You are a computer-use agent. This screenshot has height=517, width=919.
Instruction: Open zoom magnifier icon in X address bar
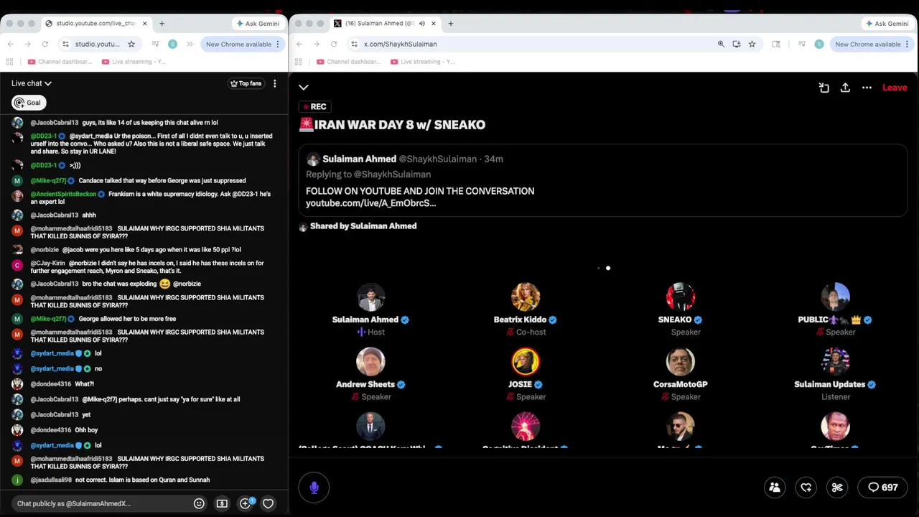pos(721,44)
